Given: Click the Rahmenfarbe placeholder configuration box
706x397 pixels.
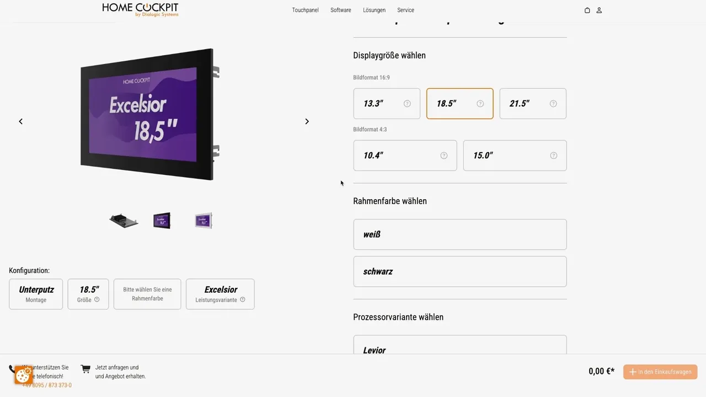Looking at the screenshot, I should 147,294.
